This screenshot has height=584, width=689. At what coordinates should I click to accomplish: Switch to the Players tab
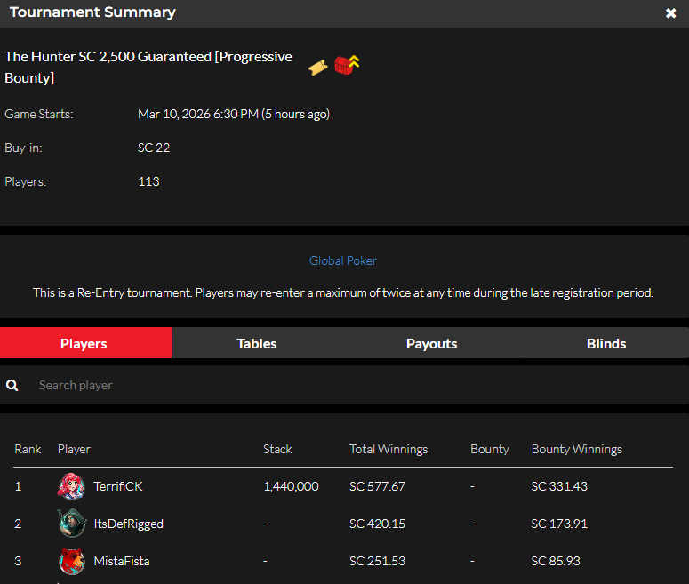pos(85,343)
